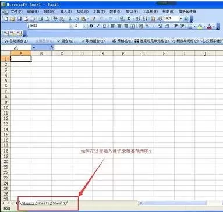Toggle Underline formatting
223x212 pixels.
click(104, 26)
